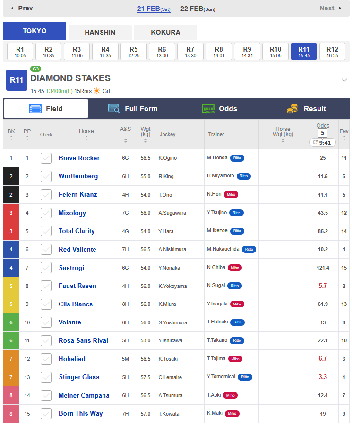Click the Full Form magnifier icon
The width and height of the screenshot is (352, 426).
[114, 109]
